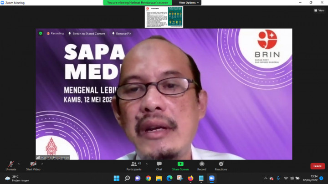Click the green Share Screen icon

click(x=180, y=164)
